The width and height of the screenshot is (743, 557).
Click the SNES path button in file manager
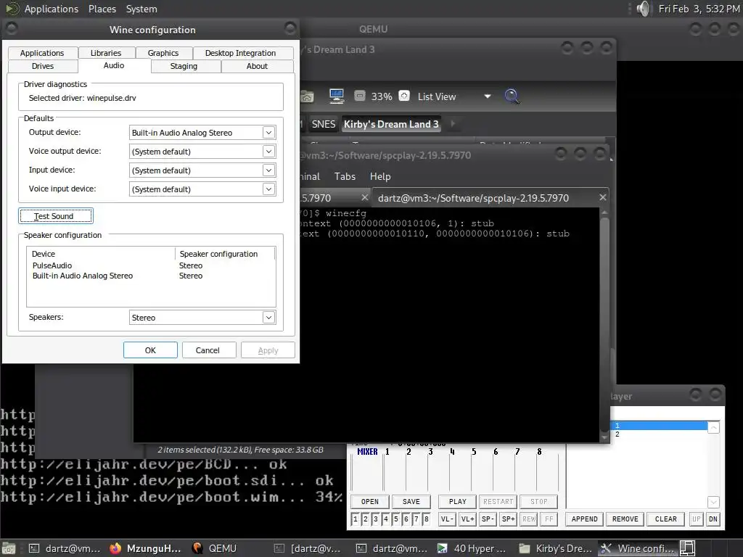point(324,124)
